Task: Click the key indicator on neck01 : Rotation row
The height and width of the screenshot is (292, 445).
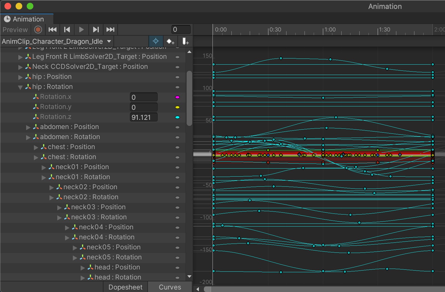Action: pyautogui.click(x=177, y=177)
